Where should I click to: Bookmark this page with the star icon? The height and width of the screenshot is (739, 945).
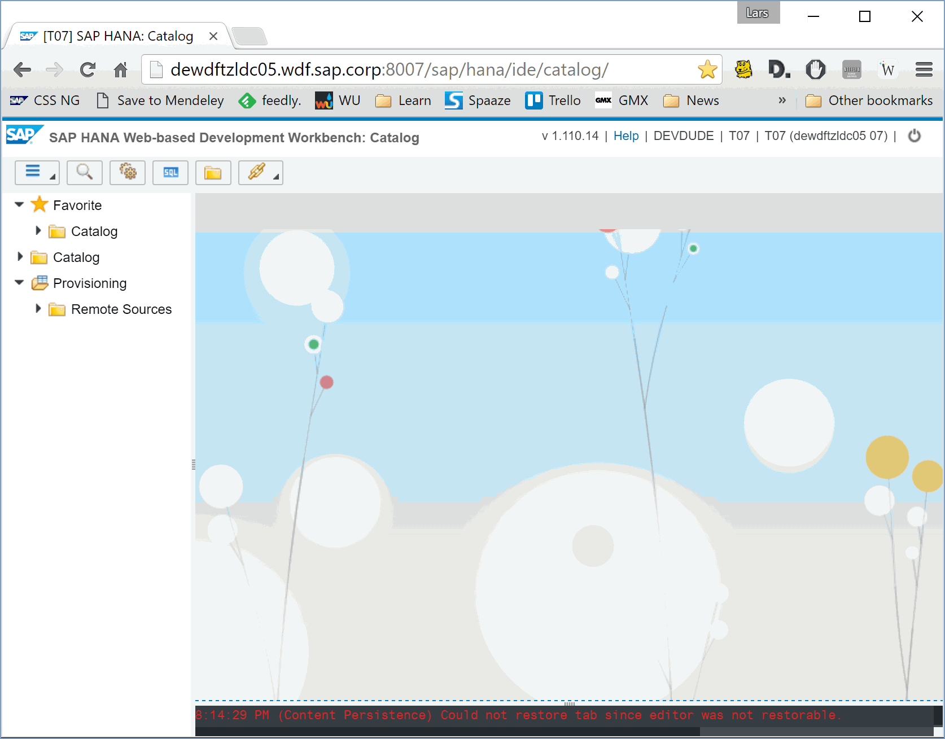(x=707, y=69)
